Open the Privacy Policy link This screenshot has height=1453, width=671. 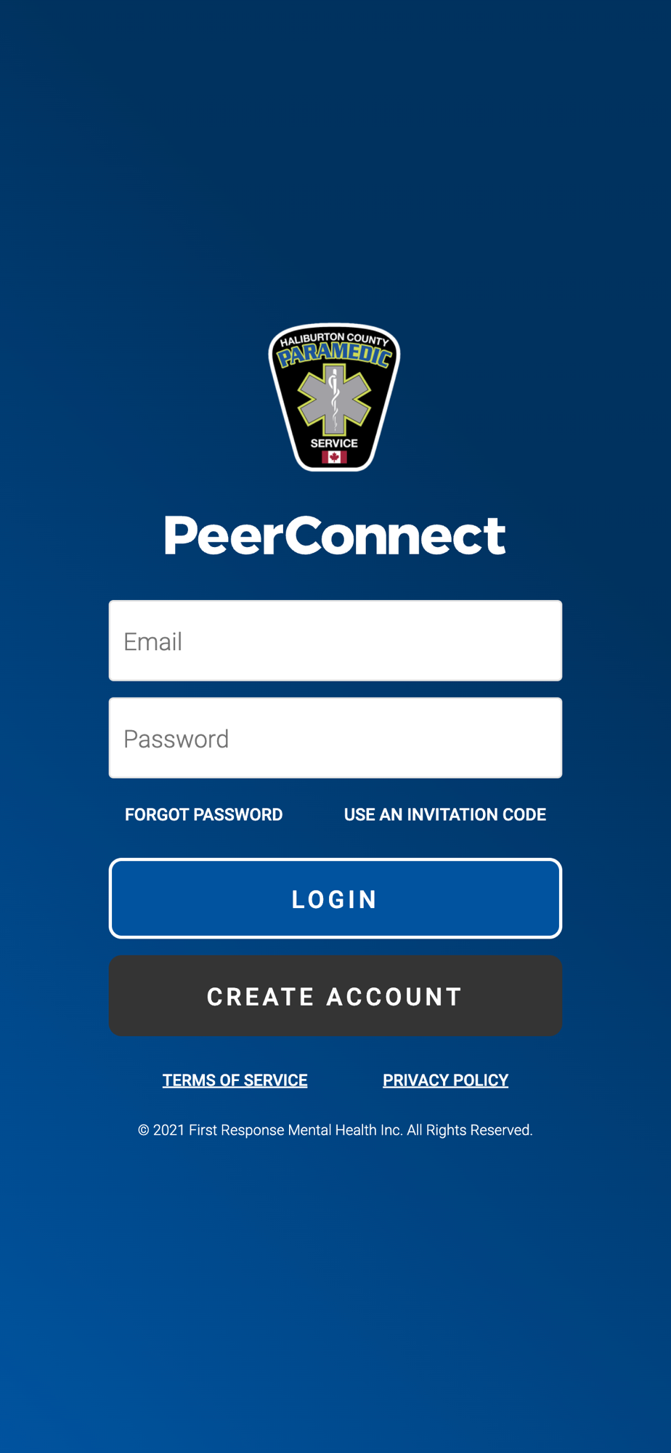coord(446,1080)
